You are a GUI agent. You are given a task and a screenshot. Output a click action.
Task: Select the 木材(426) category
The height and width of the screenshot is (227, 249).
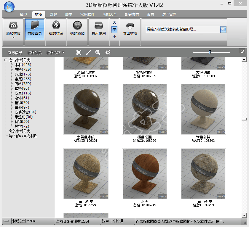[23, 65]
